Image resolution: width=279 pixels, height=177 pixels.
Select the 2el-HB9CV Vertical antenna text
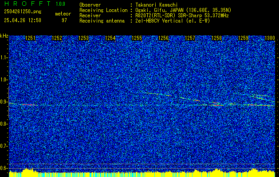tap(172, 21)
